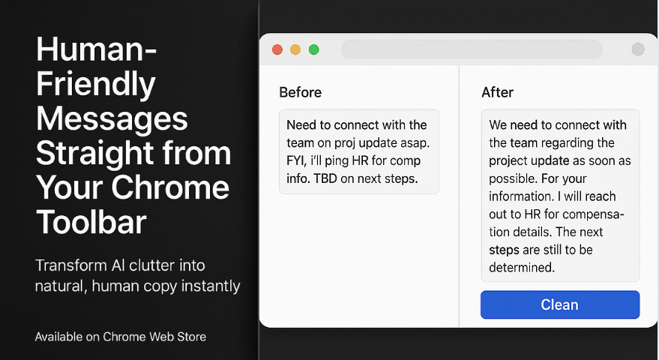Click the gray address bar field
Screen dimensions: 659x360
[472, 49]
